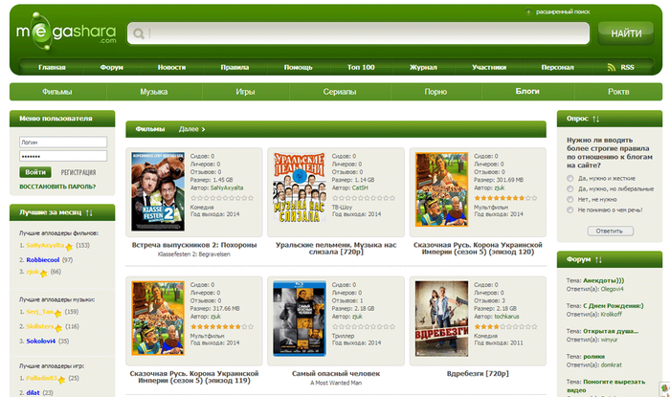Select poll option Да, нужно, но либеральные

(570, 188)
